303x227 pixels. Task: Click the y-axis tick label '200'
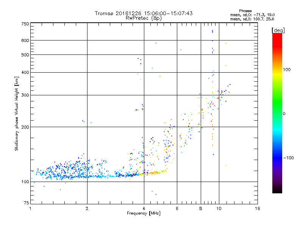25,127
